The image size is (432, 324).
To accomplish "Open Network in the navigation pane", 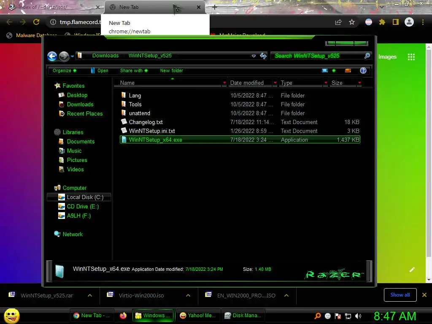I will 73,234.
